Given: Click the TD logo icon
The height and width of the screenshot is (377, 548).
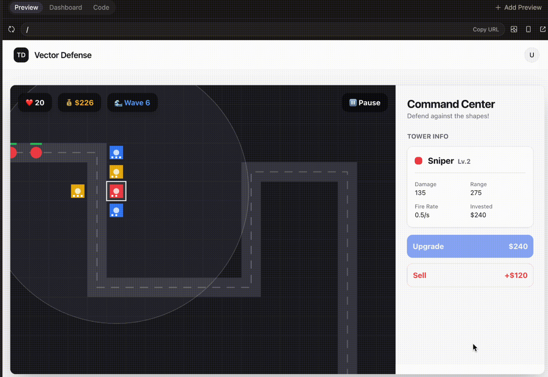Looking at the screenshot, I should click(x=21, y=55).
